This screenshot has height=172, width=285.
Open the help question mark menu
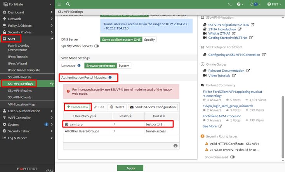[240, 4]
